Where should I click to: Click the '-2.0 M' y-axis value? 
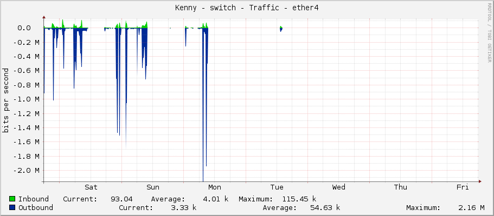point(27,171)
